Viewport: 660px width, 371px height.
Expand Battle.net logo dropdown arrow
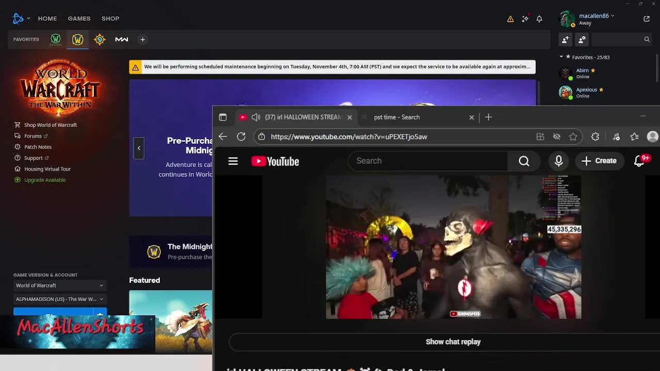[x=28, y=19]
